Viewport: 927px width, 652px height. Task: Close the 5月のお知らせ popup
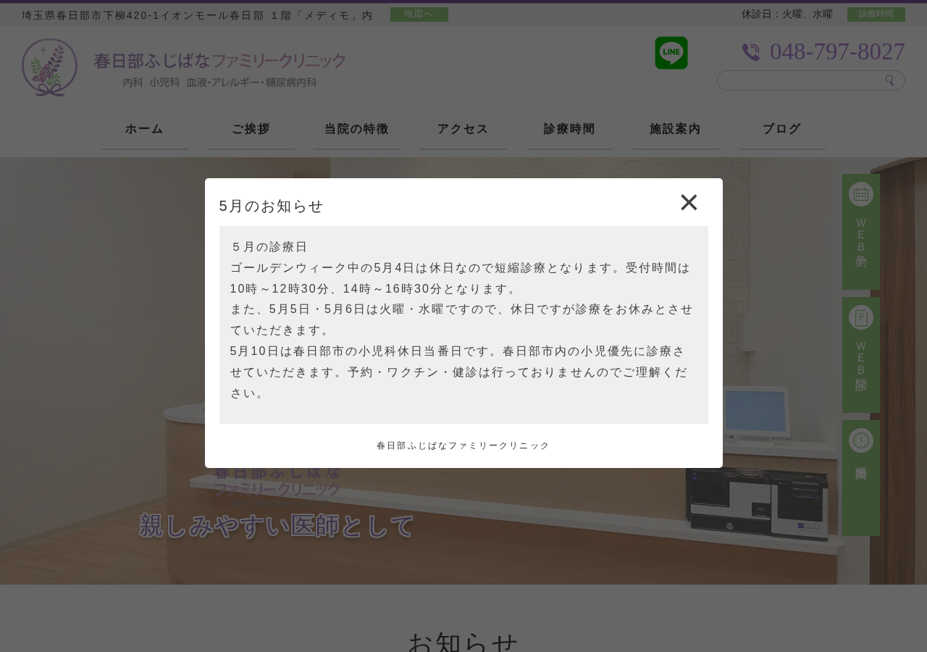point(689,203)
